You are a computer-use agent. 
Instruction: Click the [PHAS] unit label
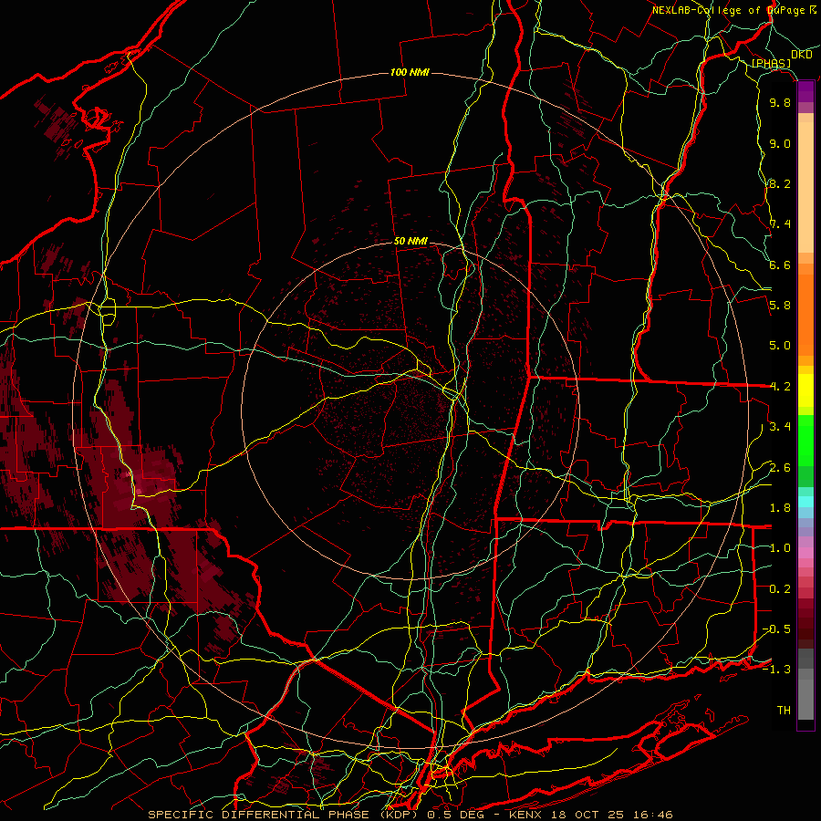point(771,63)
